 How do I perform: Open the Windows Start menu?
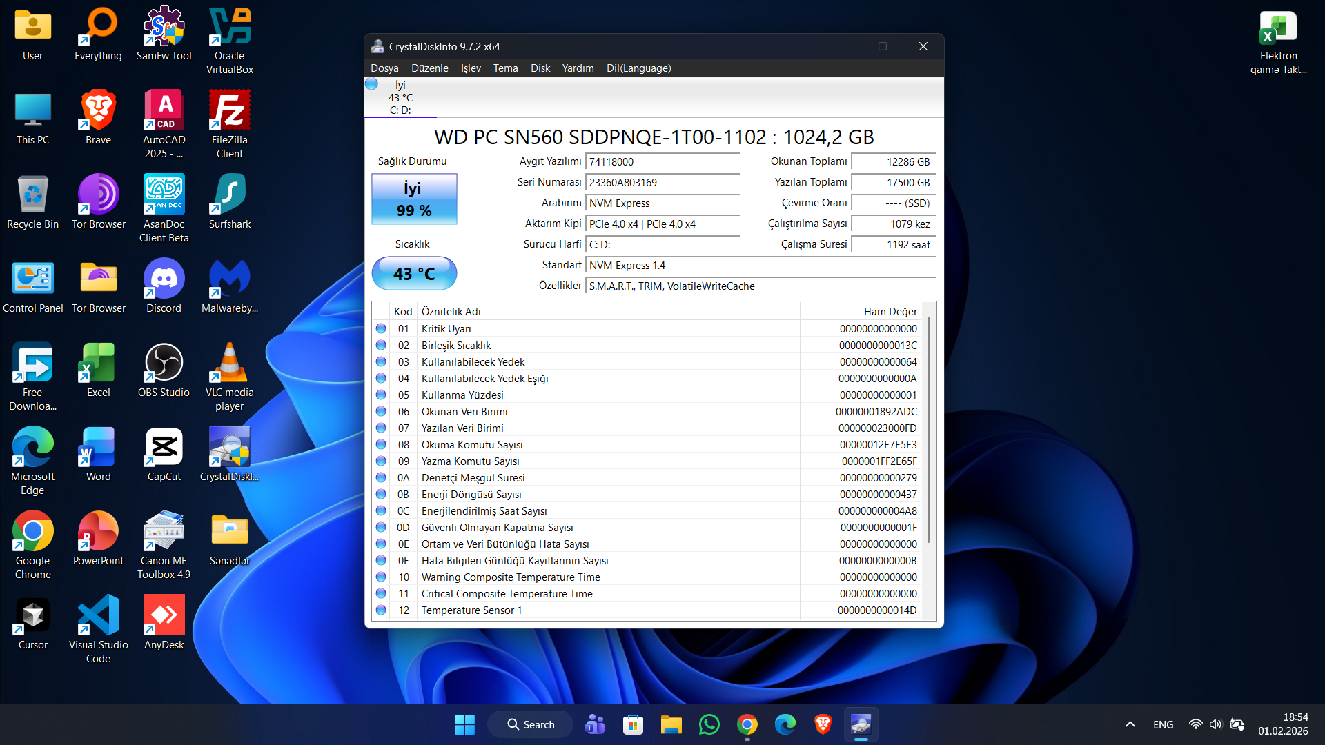pos(464,724)
